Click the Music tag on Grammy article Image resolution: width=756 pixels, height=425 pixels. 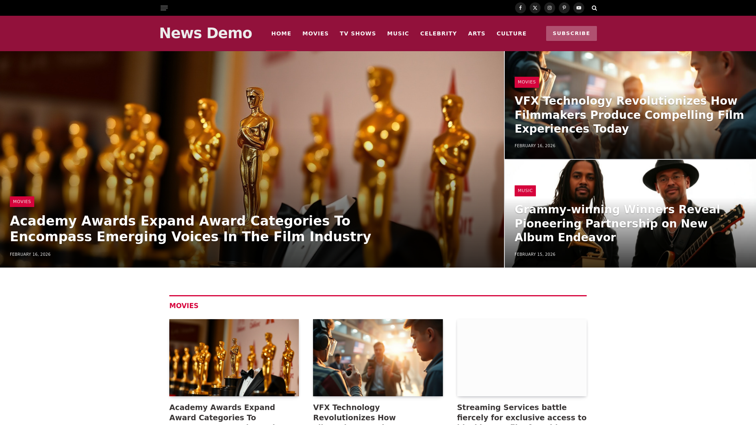[525, 191]
